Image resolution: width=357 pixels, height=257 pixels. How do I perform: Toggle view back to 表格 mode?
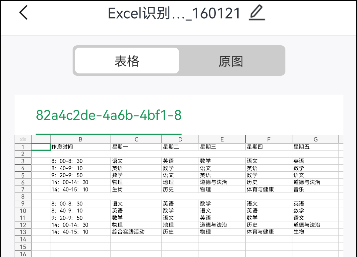(x=126, y=61)
